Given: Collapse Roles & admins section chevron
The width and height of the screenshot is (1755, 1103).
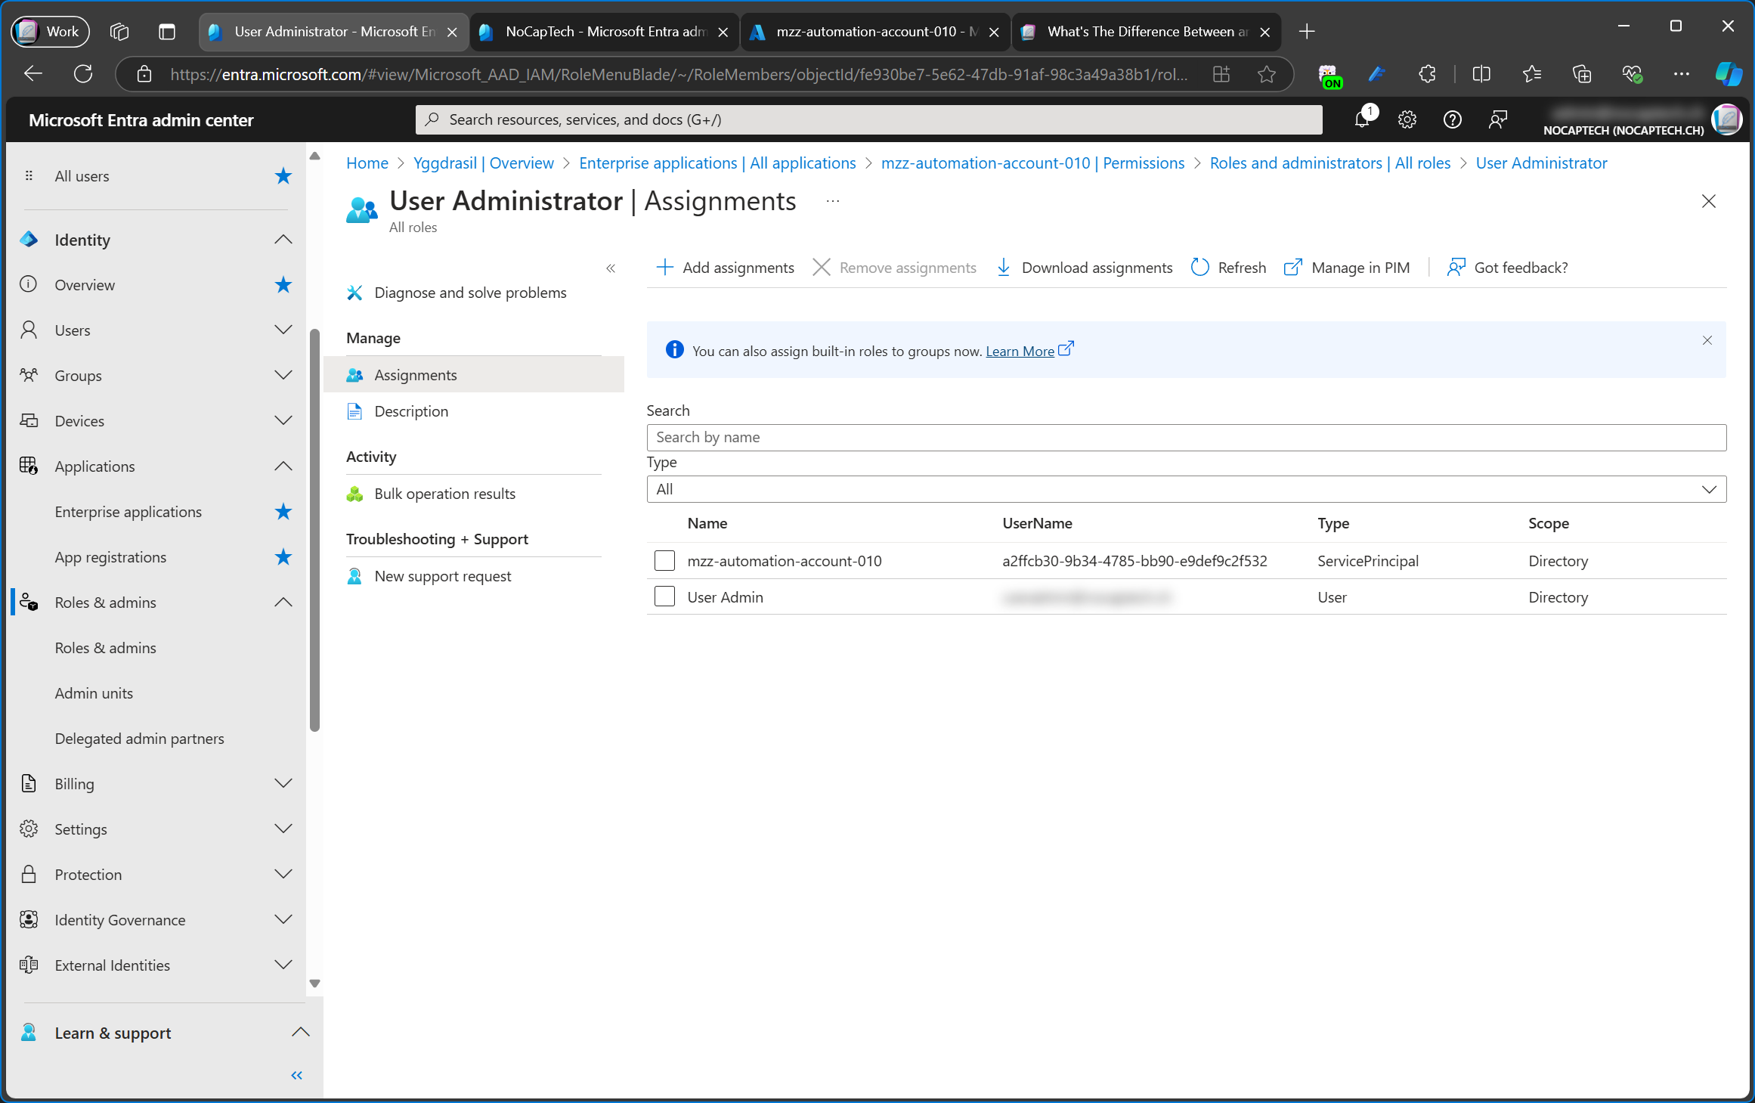Looking at the screenshot, I should pos(283,603).
